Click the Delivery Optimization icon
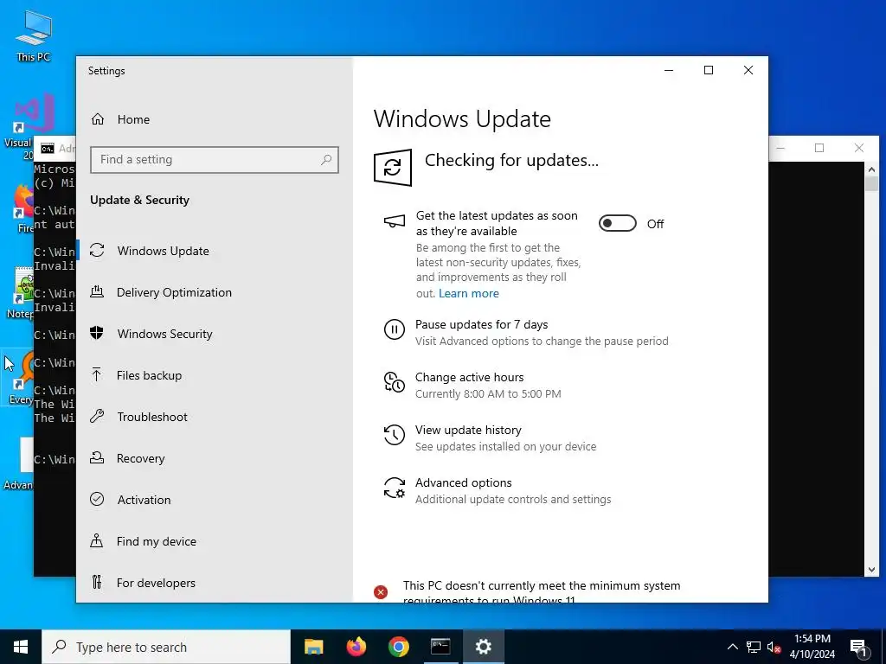 tap(97, 292)
